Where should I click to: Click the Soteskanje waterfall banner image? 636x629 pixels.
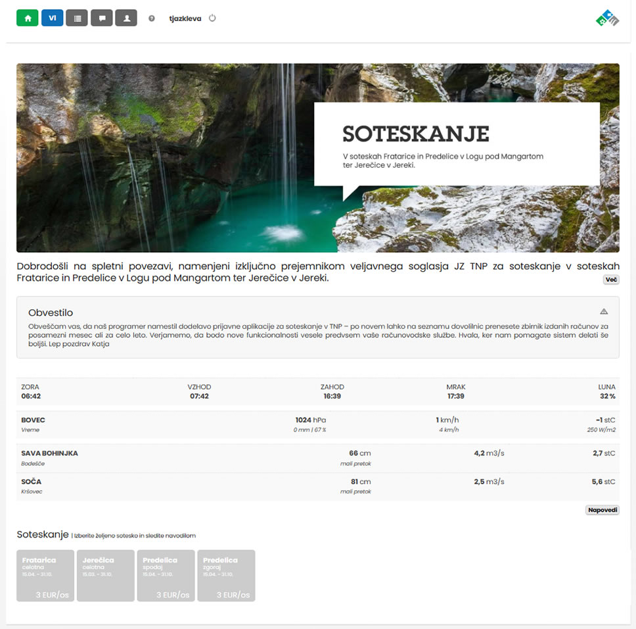pos(164,158)
